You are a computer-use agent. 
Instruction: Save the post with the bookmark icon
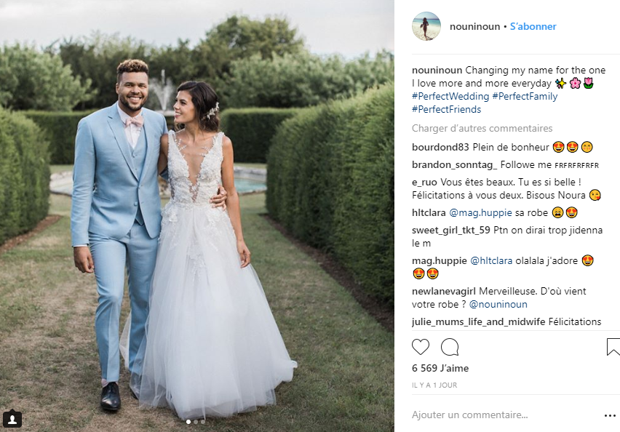(x=613, y=347)
